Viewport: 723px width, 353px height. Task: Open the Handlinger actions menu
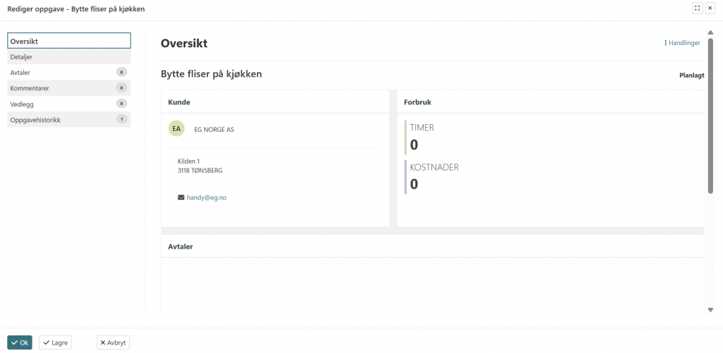[x=682, y=43]
